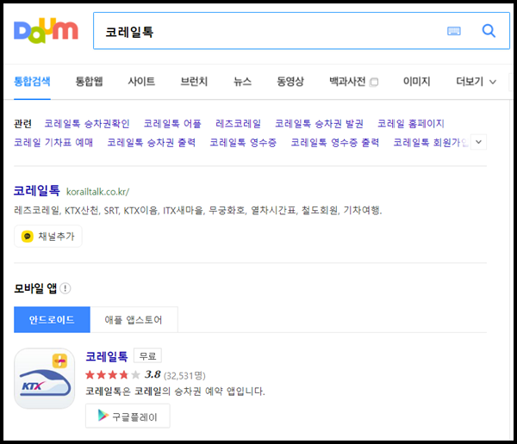Viewport: 517px width, 444px height.
Task: Select the 통합검색 tab
Action: tap(32, 82)
